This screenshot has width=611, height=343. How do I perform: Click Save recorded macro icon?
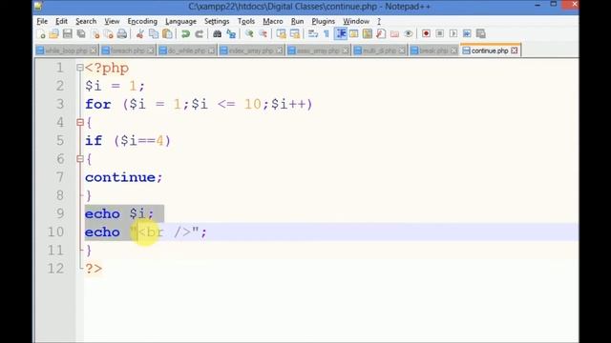(481, 34)
